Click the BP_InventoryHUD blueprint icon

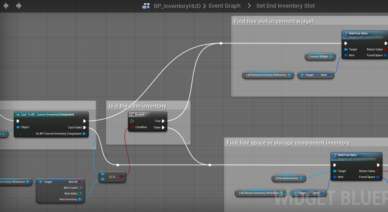coord(146,6)
